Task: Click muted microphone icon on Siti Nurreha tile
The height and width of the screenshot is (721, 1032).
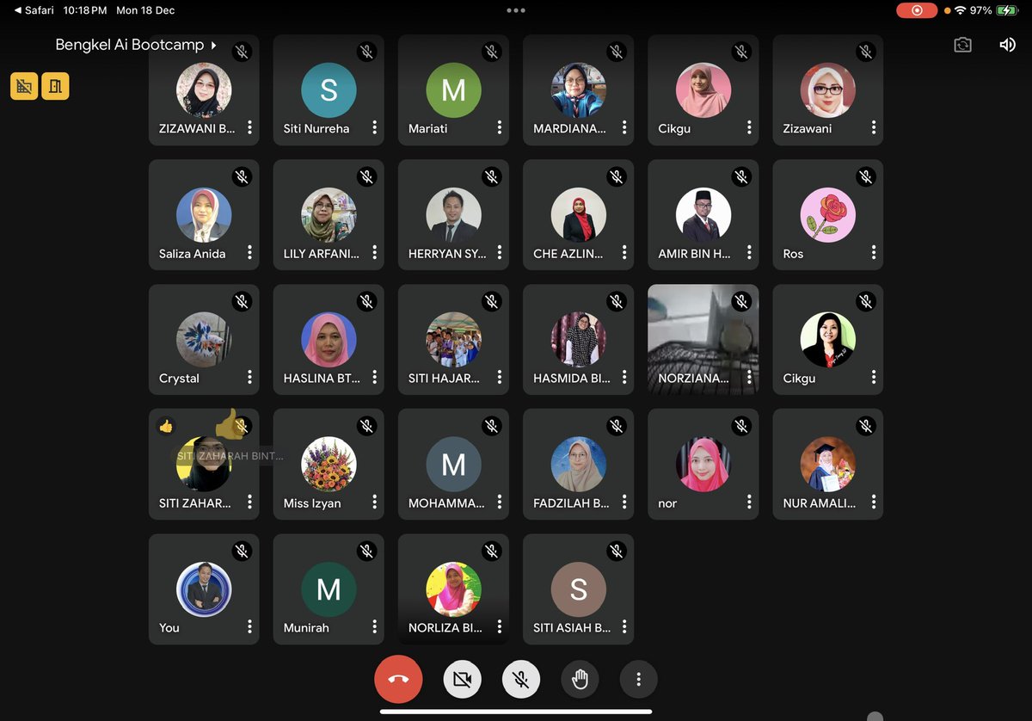Action: (x=367, y=52)
